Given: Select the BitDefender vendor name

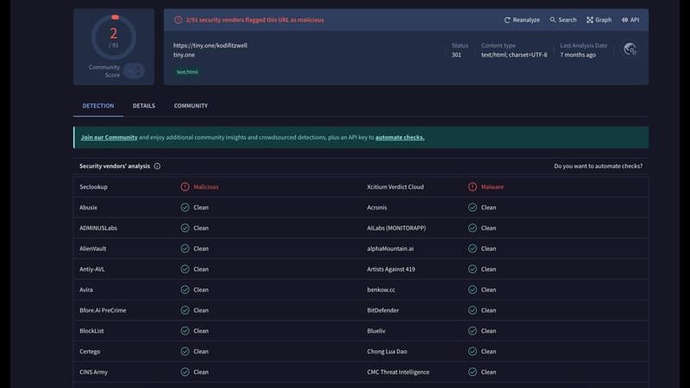Looking at the screenshot, I should click(x=383, y=310).
